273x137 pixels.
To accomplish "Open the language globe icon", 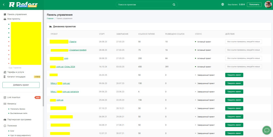I will click(x=223, y=5).
